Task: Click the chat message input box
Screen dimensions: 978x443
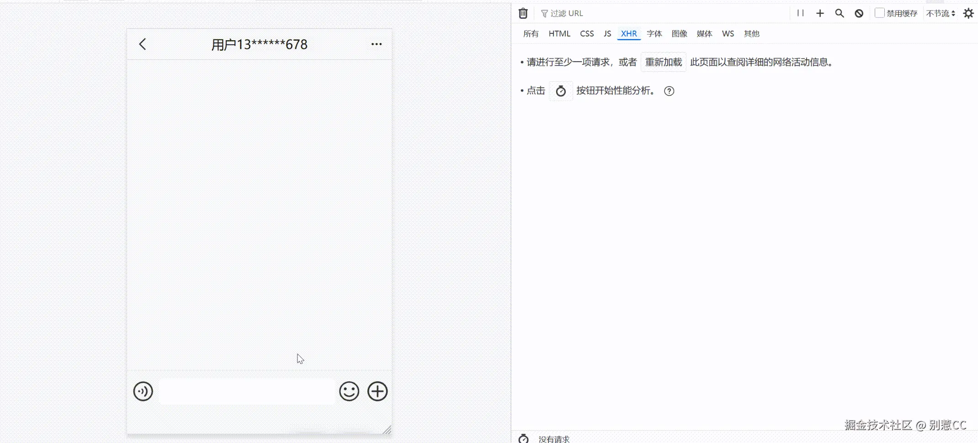Action: [x=247, y=391]
